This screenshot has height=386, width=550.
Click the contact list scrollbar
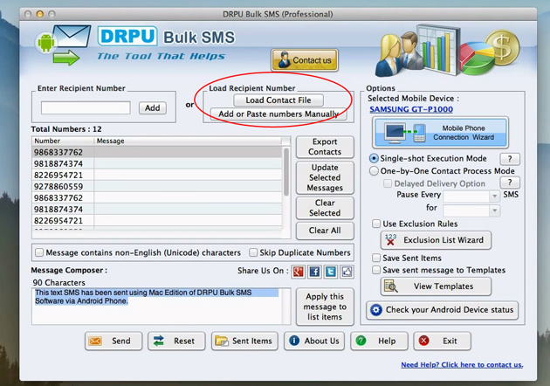[286, 172]
